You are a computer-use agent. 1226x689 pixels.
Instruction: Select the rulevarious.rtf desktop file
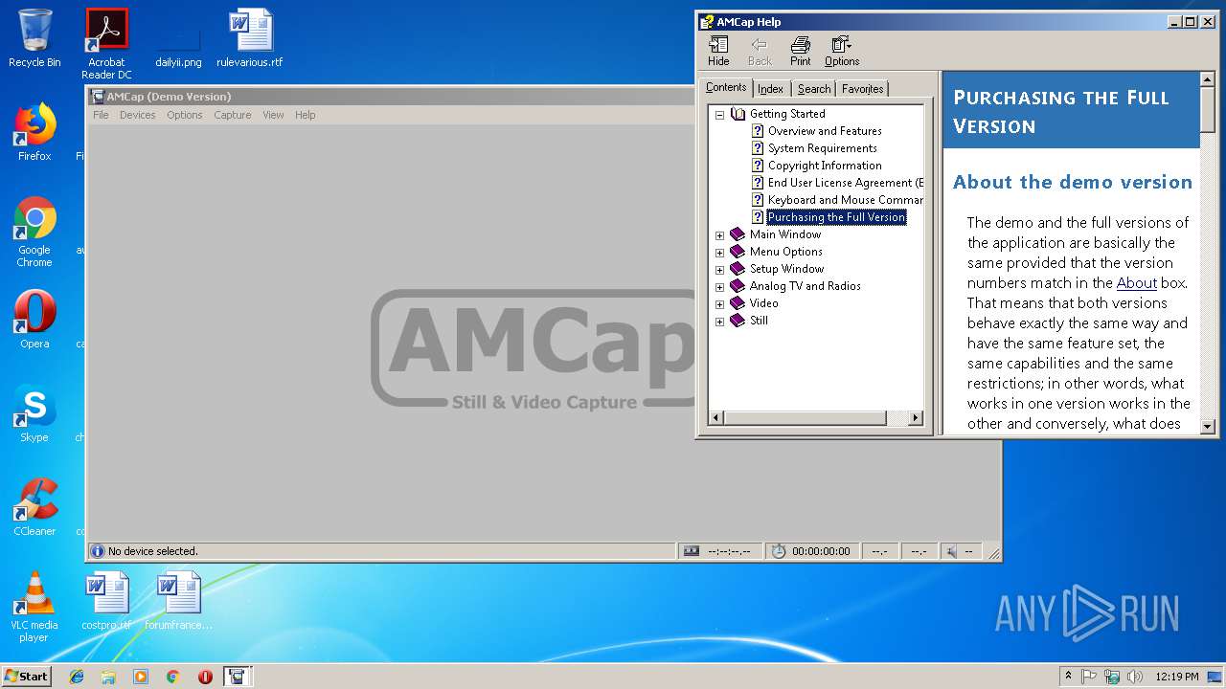click(250, 38)
